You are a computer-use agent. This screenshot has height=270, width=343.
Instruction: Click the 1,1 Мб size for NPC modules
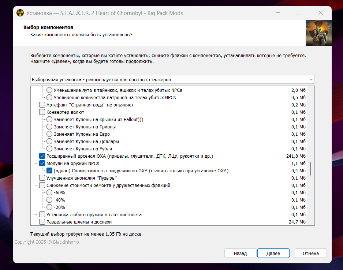(298, 163)
